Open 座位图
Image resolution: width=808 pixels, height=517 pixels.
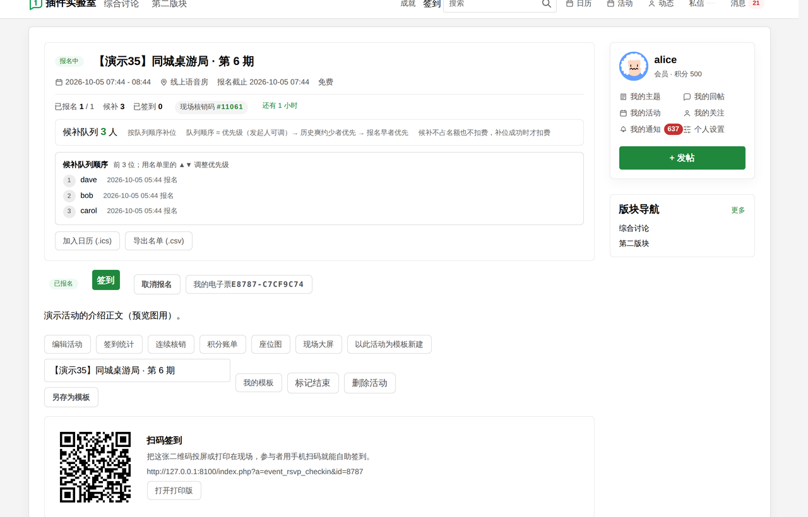(271, 344)
